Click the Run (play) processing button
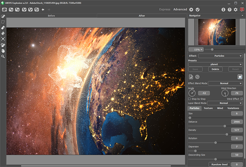 tap(191, 9)
